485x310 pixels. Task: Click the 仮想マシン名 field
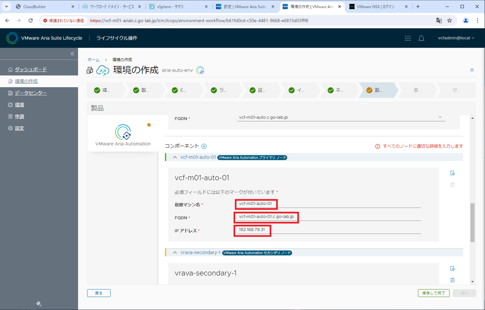click(329, 204)
